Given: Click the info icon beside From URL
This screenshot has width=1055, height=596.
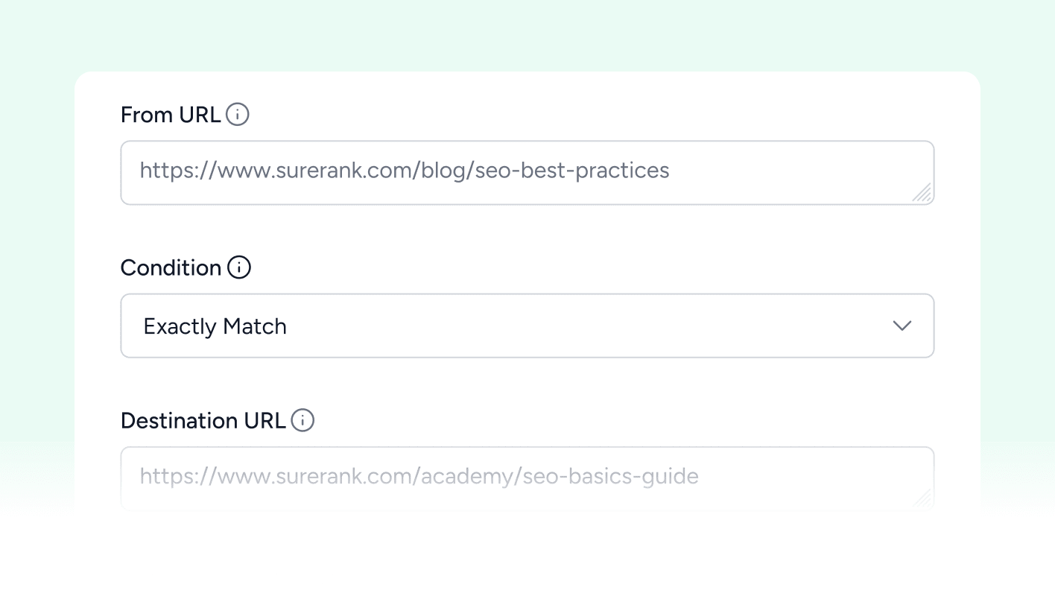Looking at the screenshot, I should [237, 115].
